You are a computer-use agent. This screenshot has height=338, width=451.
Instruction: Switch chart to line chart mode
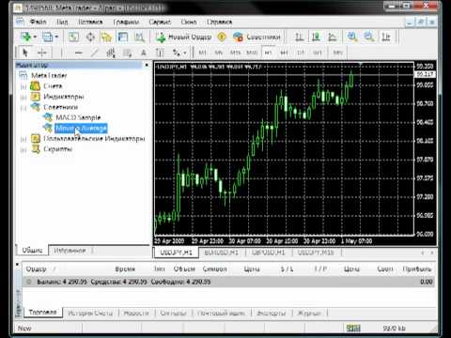pyautogui.click(x=333, y=37)
